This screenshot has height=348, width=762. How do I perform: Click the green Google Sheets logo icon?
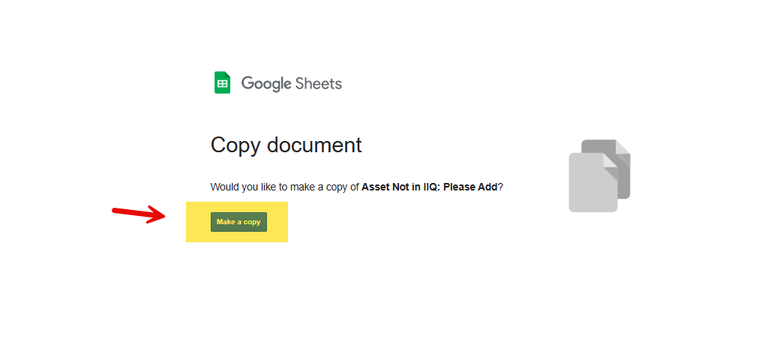222,83
